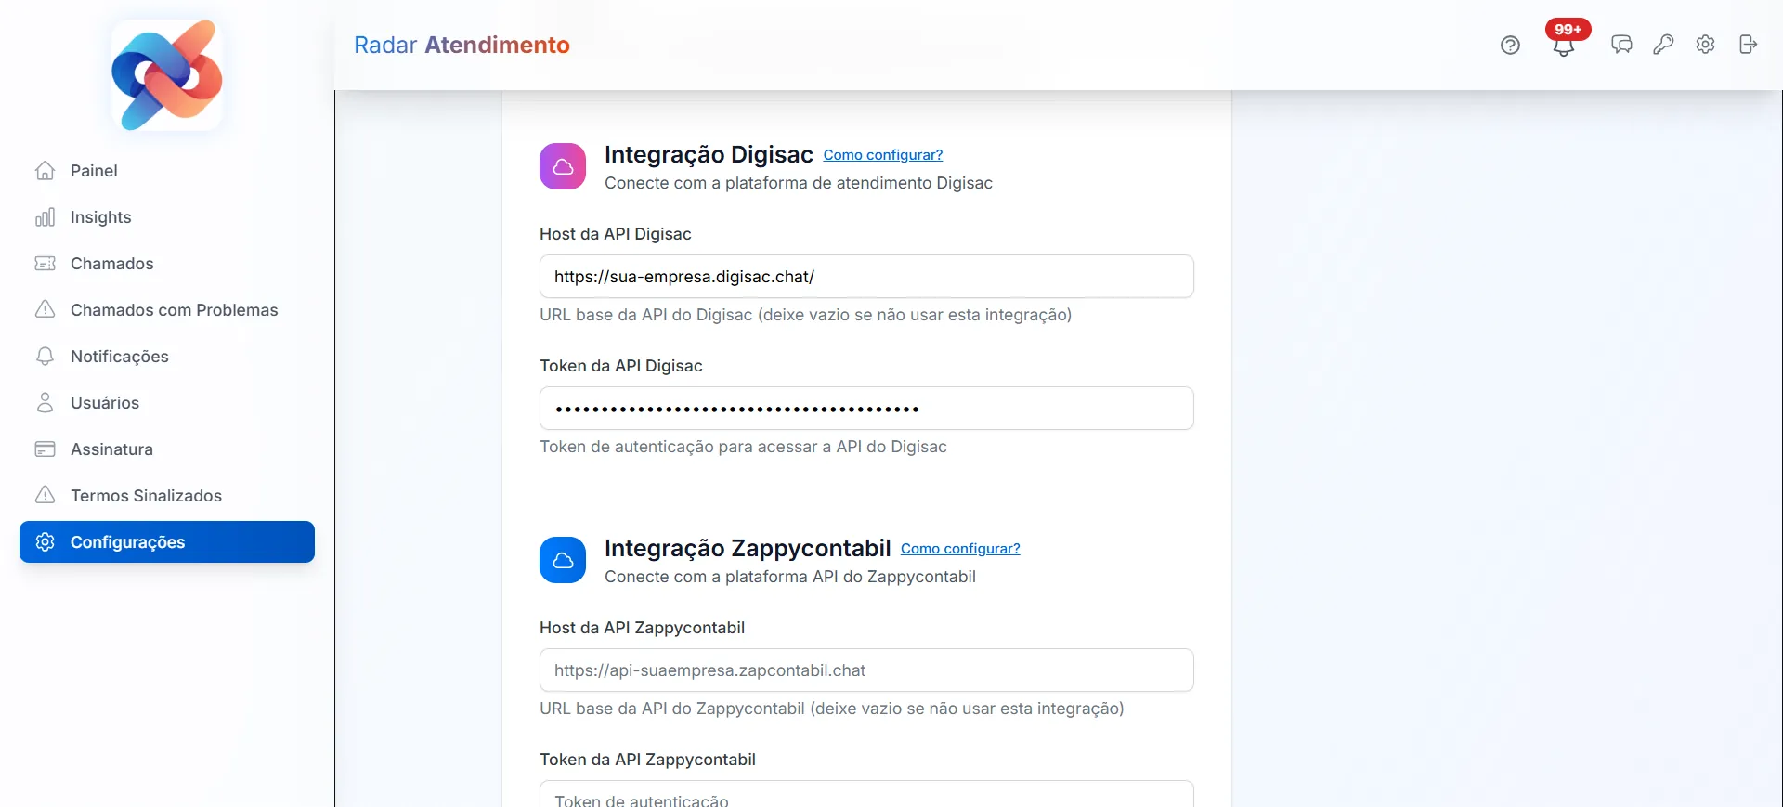Open the Painel page from the sidebar
1783x807 pixels.
pyautogui.click(x=94, y=170)
